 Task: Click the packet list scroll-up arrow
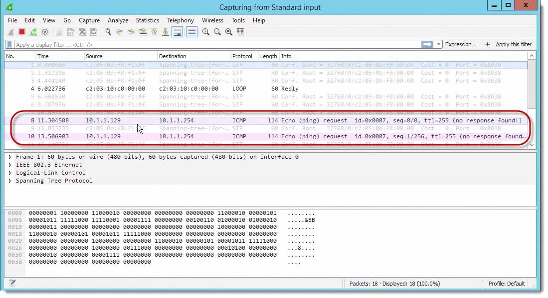[532, 56]
